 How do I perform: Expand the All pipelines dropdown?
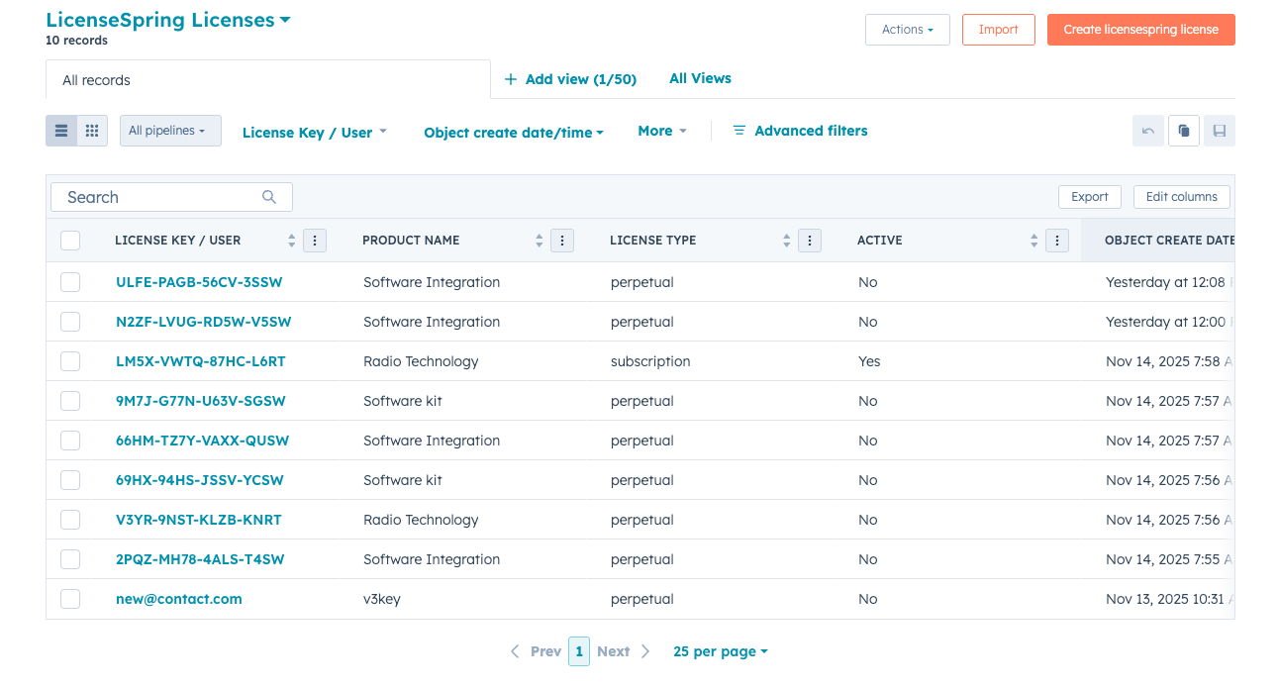[169, 131]
